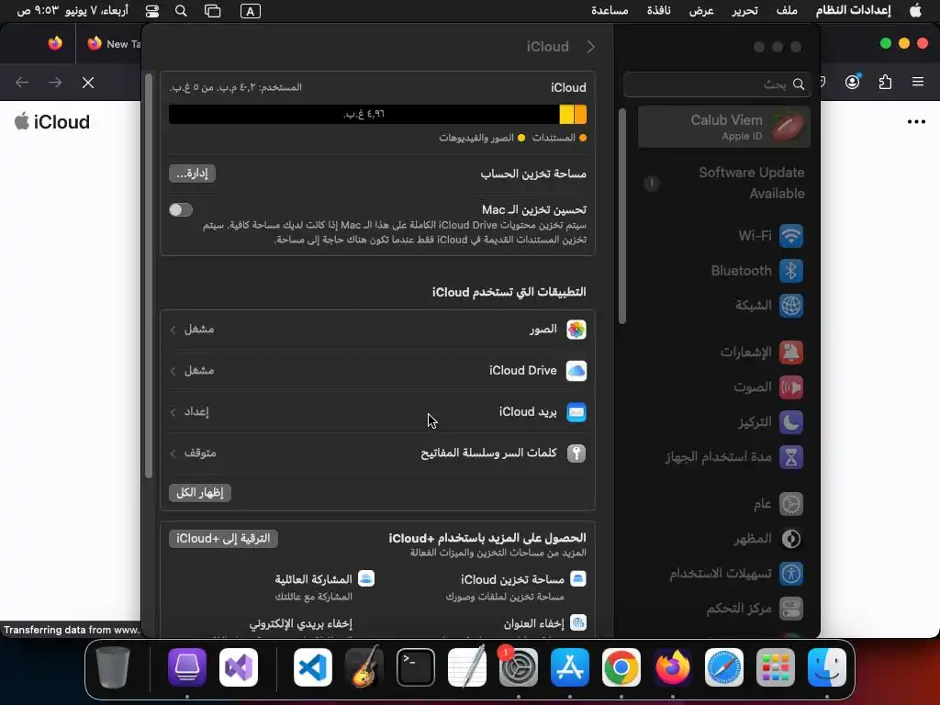Click the input source A indicator
Viewport: 940px width, 705px height.
pos(250,11)
